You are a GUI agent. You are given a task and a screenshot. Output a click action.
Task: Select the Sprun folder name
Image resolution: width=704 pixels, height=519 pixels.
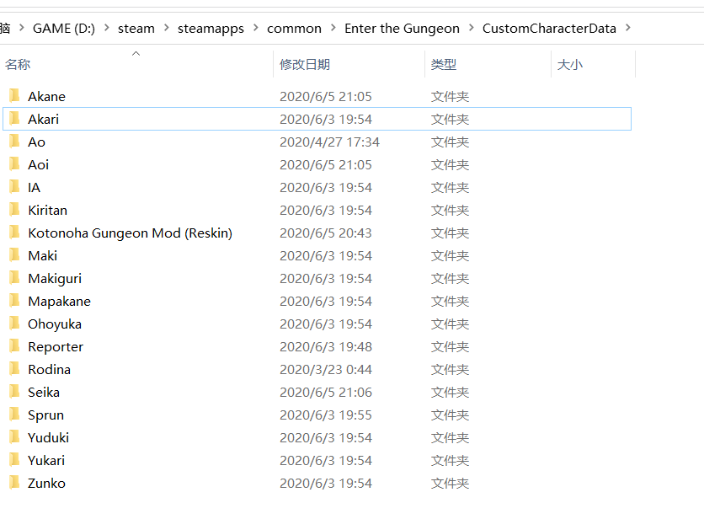tap(45, 415)
